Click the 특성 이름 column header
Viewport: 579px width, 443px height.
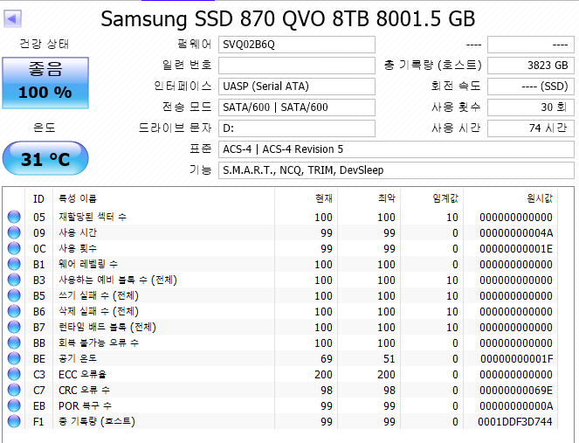tap(163, 198)
